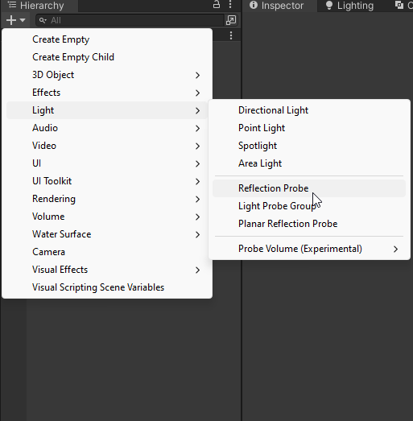Expand the Rendering submenu
Screen dimensions: 413x421
107,199
